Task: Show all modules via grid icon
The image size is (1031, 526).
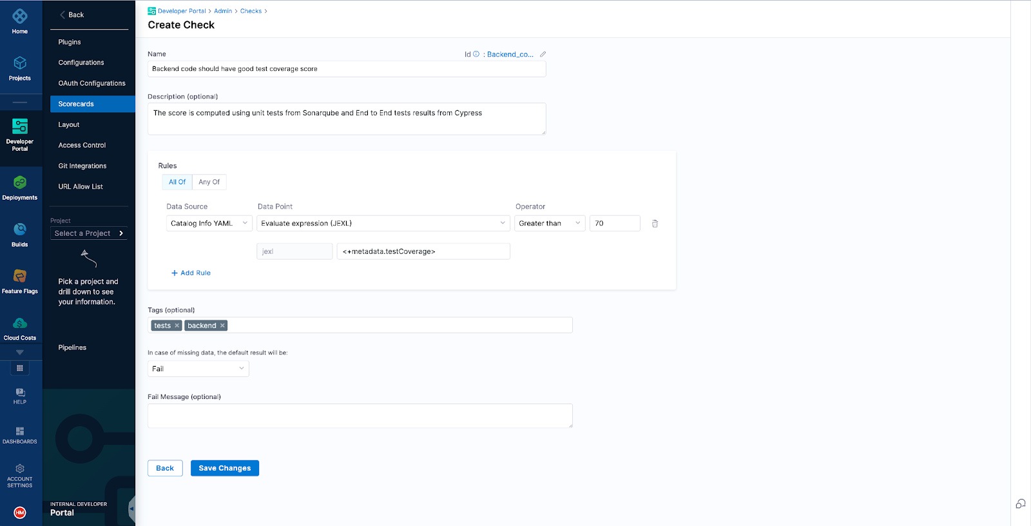Action: click(x=20, y=368)
